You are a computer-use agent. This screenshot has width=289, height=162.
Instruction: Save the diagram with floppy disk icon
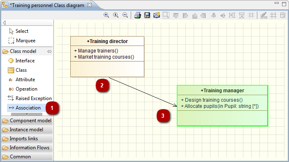point(147,15)
